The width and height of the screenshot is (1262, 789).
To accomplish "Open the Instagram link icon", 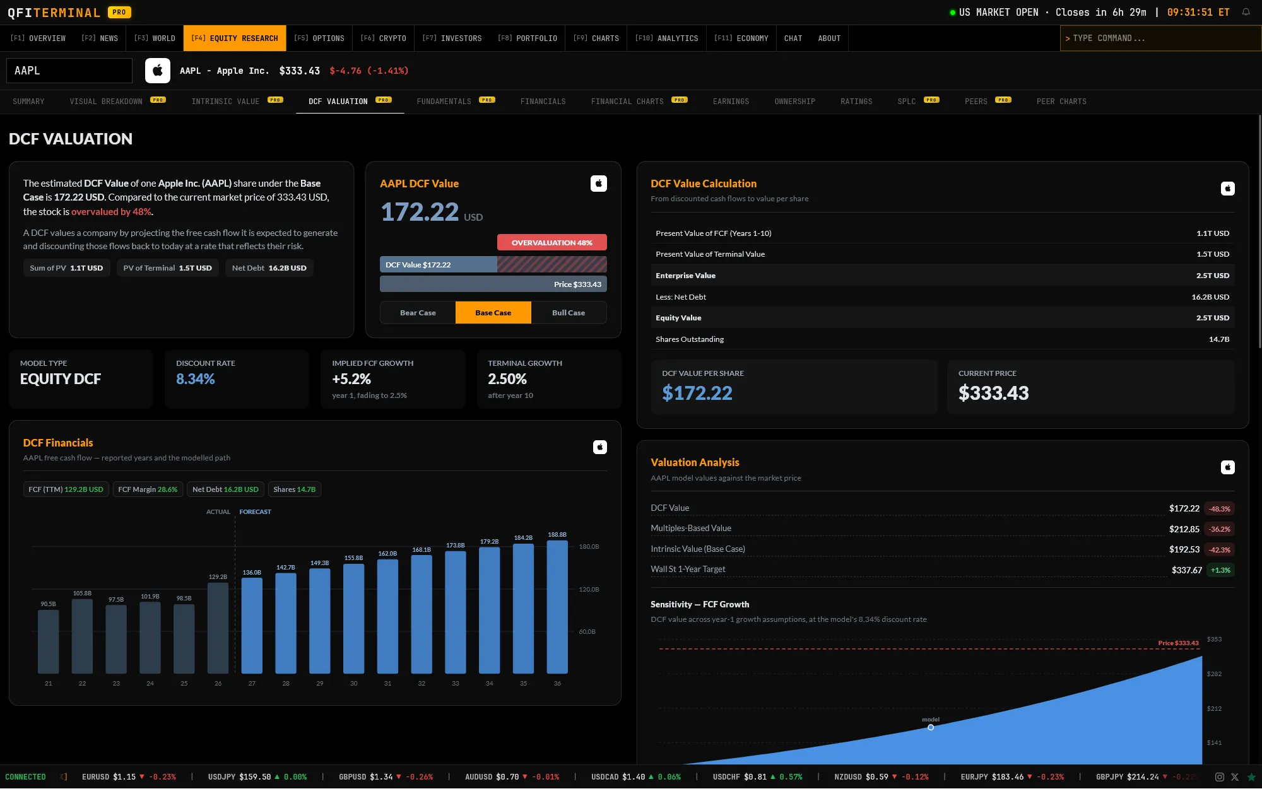I will [1220, 777].
